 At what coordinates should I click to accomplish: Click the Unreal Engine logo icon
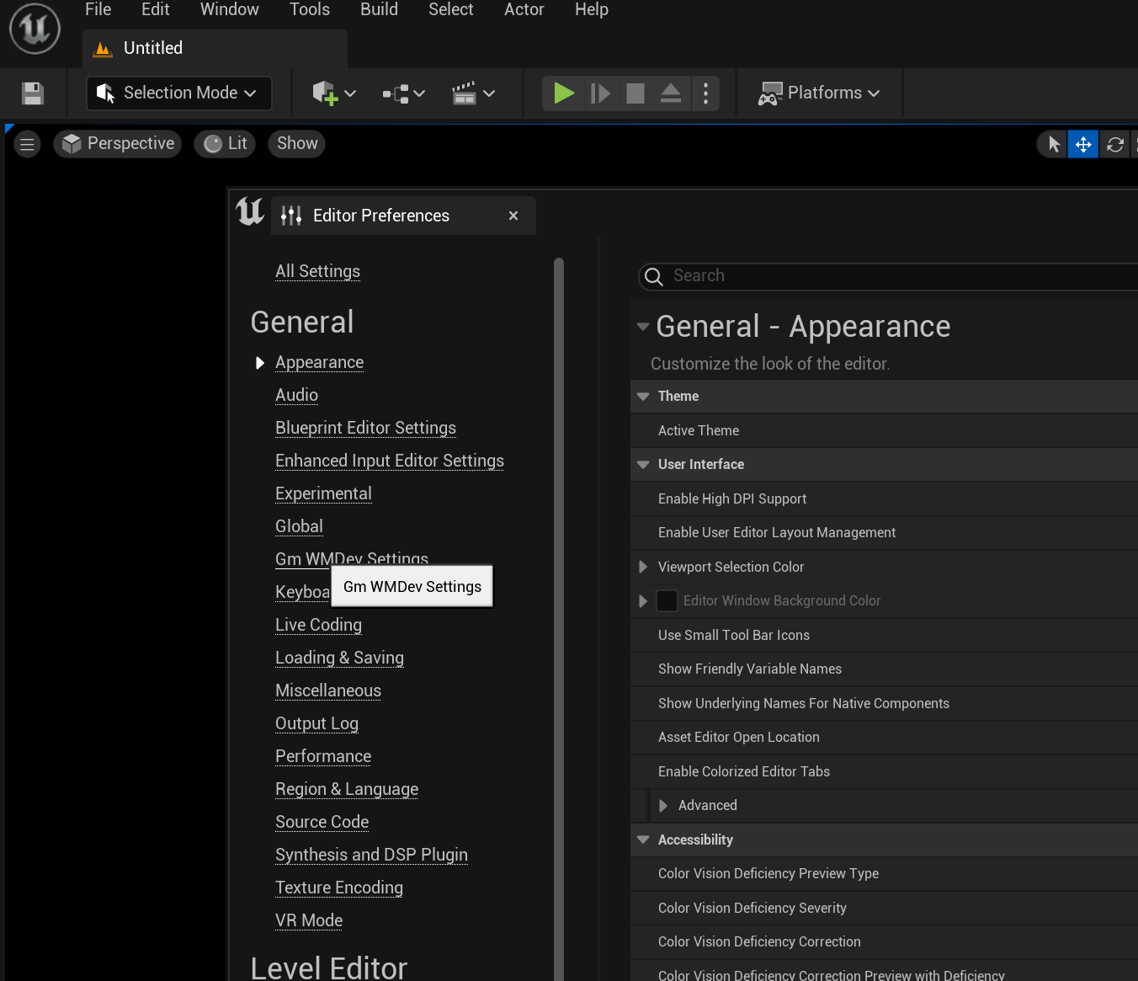[x=35, y=29]
